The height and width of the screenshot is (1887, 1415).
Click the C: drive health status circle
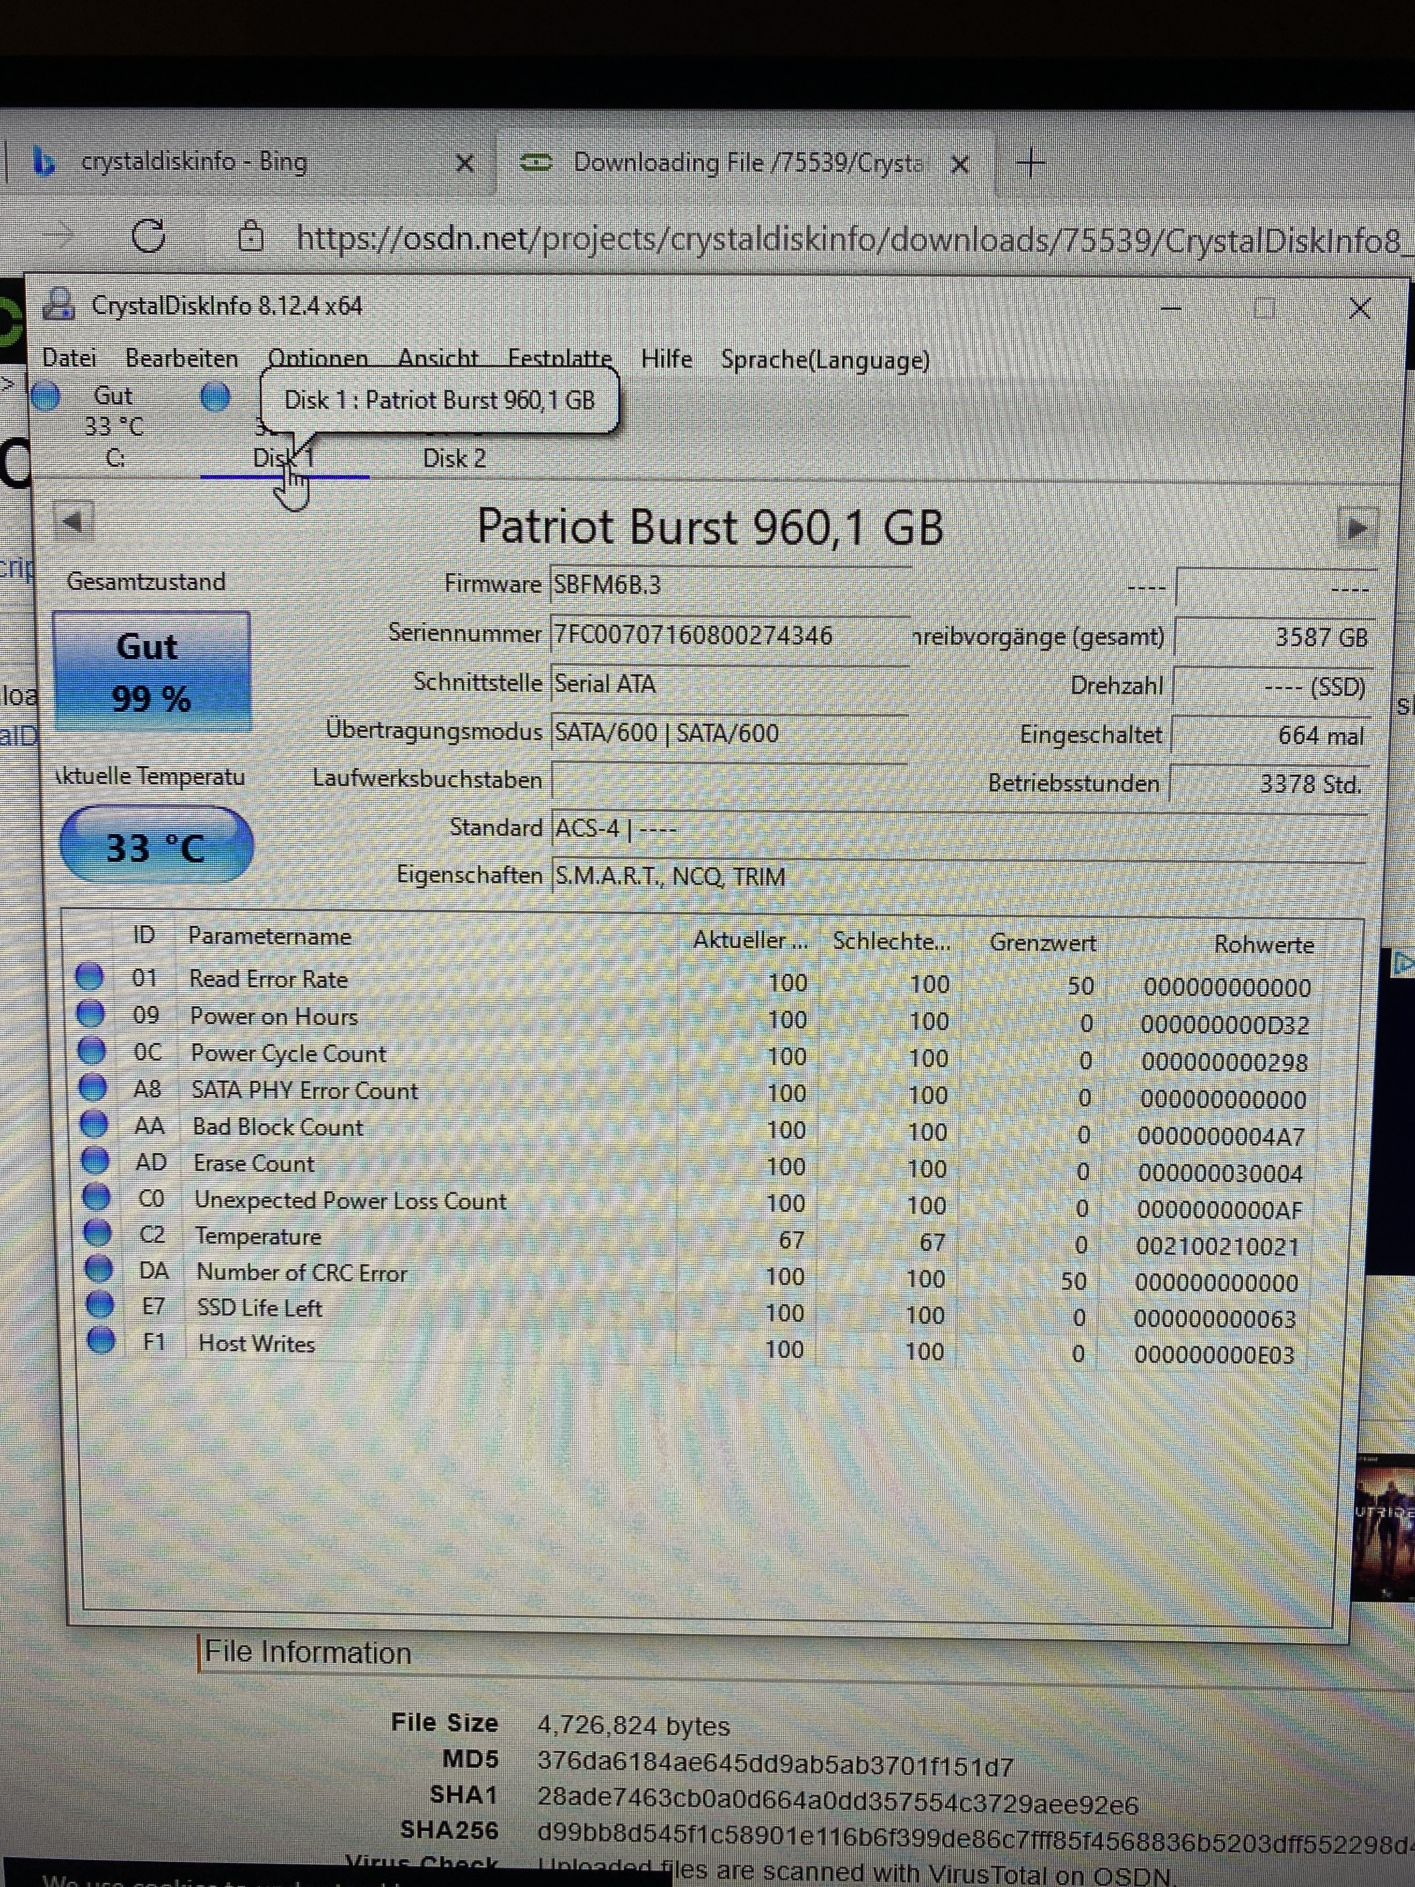tap(46, 396)
